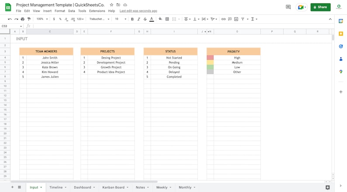Open comment history icon
Screen dimensions: 347x192
coord(288,7)
